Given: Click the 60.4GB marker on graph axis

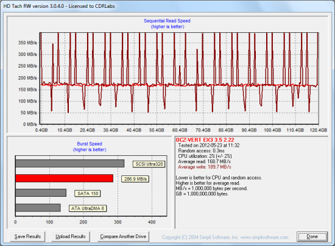Looking at the screenshot, I should pyautogui.click(x=180, y=130).
